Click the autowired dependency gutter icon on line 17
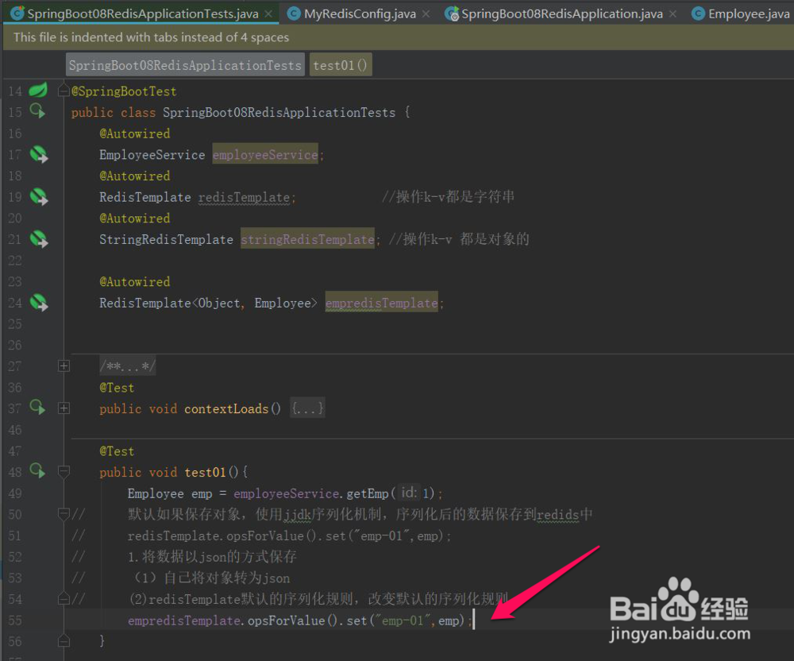Screen dimensions: 794x661 pos(38,154)
